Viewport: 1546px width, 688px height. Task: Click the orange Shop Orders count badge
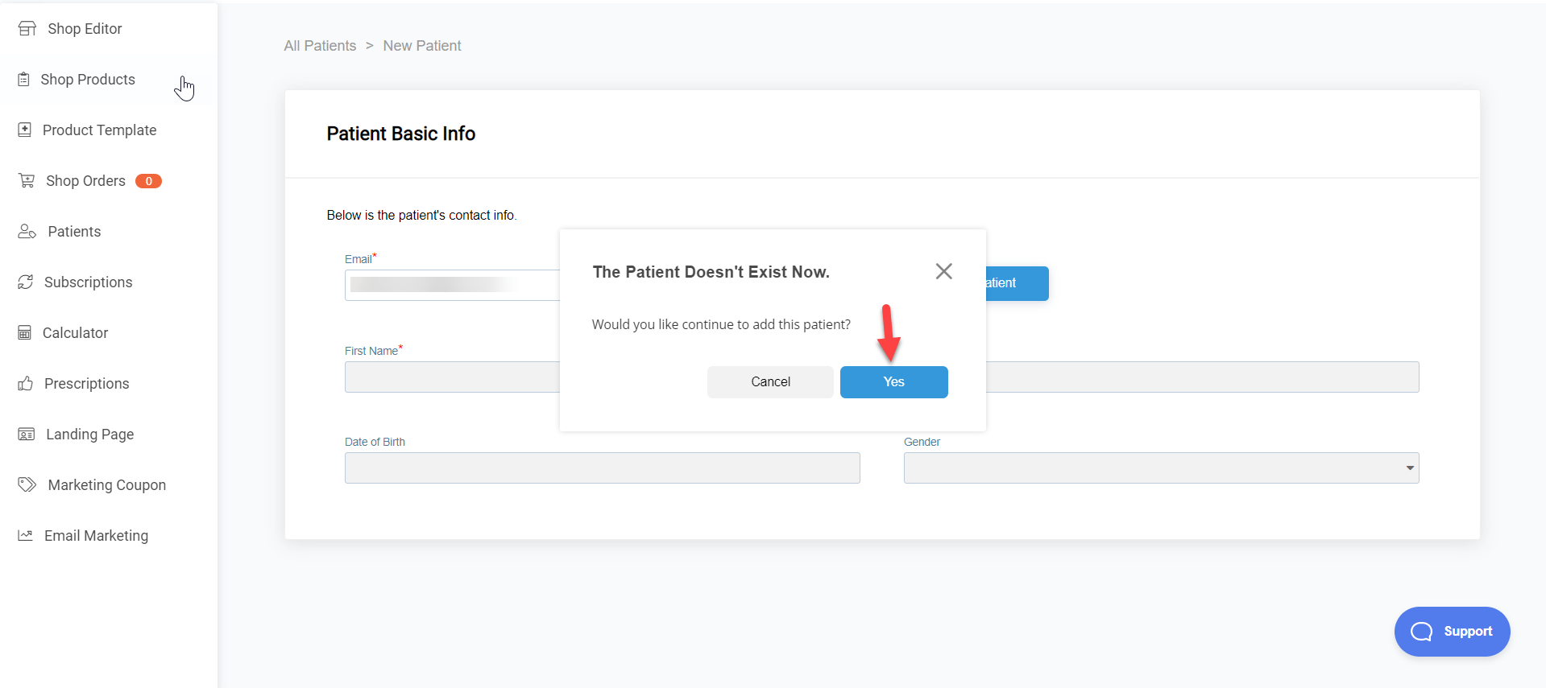click(148, 181)
